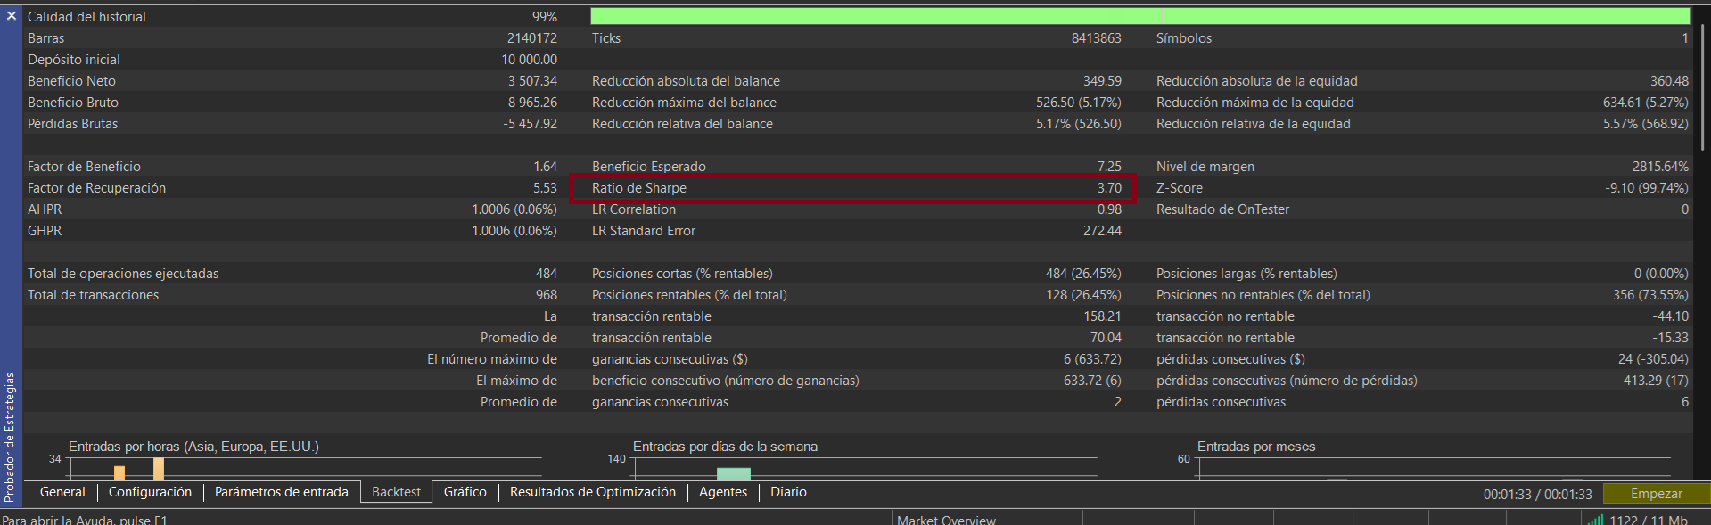Switch to the Configuración tab
The height and width of the screenshot is (525, 1711).
(x=150, y=492)
